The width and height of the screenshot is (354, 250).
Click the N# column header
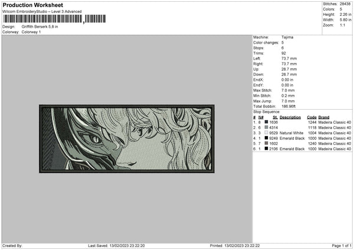(x=261, y=117)
